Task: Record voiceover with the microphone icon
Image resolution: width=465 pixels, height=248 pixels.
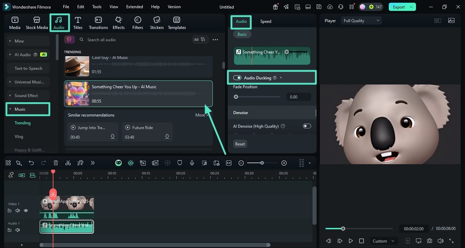Action: (x=192, y=163)
